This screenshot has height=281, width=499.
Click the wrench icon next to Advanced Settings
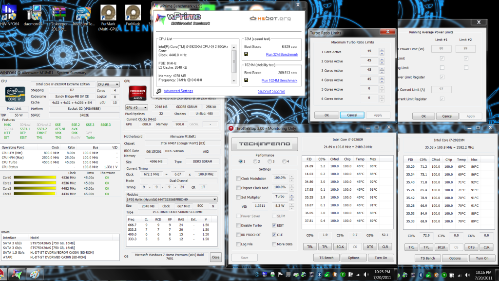[158, 91]
